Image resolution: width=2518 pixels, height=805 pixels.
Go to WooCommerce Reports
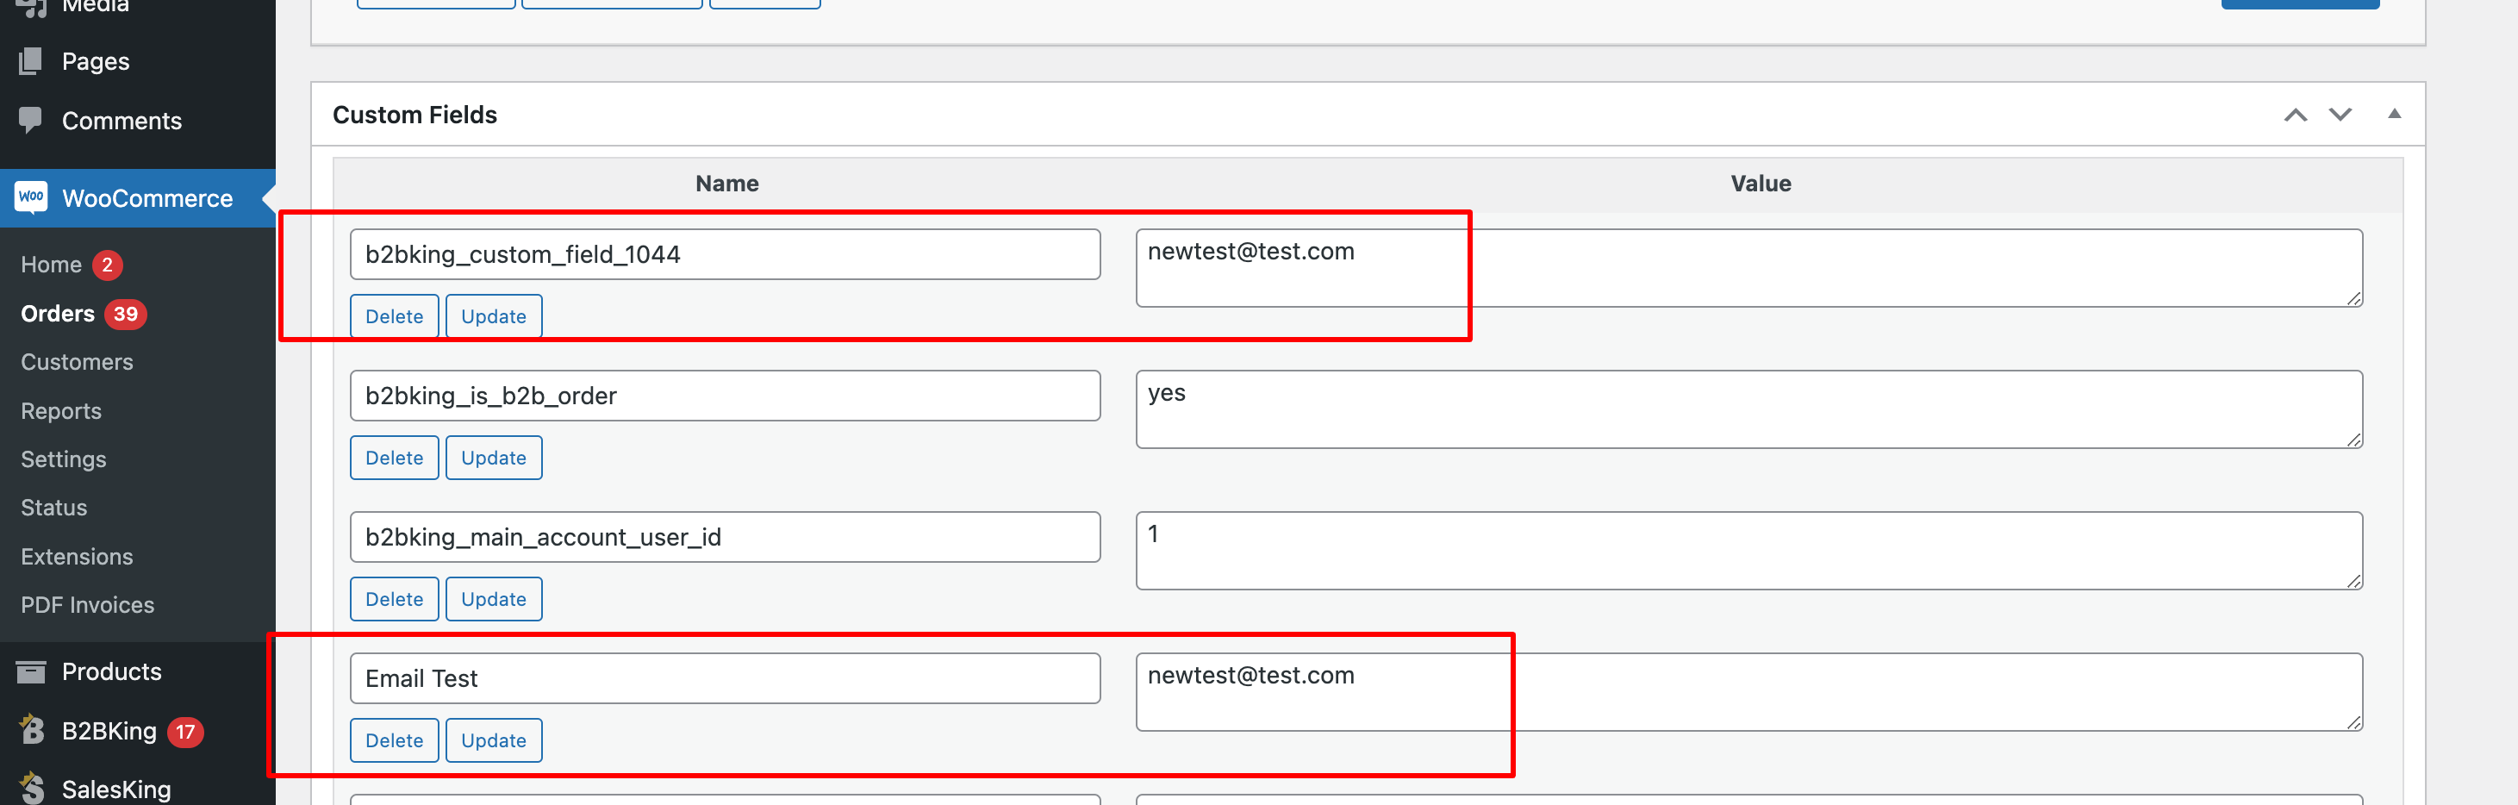click(61, 411)
